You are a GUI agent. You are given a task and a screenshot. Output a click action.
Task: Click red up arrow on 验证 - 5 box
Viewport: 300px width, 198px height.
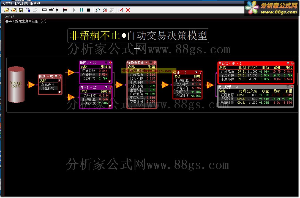pyautogui.click(x=201, y=72)
